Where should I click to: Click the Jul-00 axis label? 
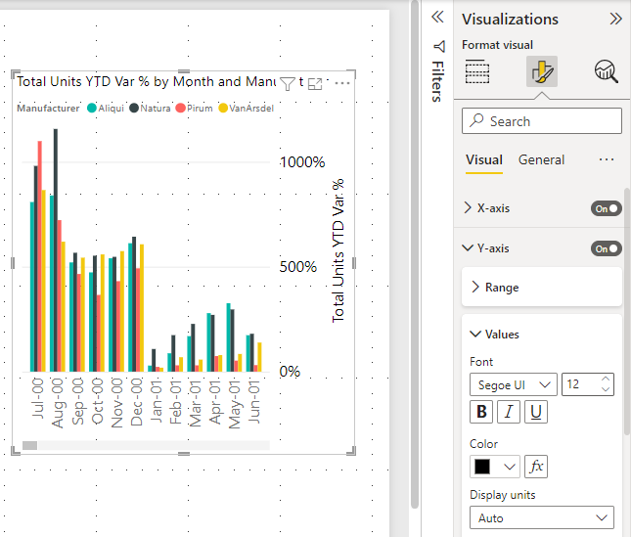[37, 398]
